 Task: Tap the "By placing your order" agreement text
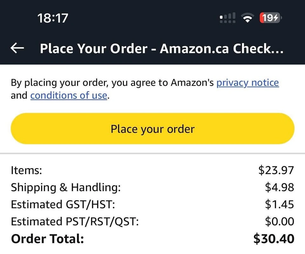[x=112, y=83]
